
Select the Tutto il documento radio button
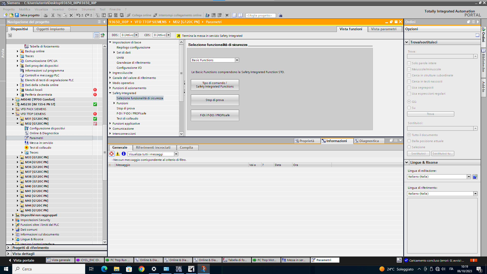tap(409, 135)
